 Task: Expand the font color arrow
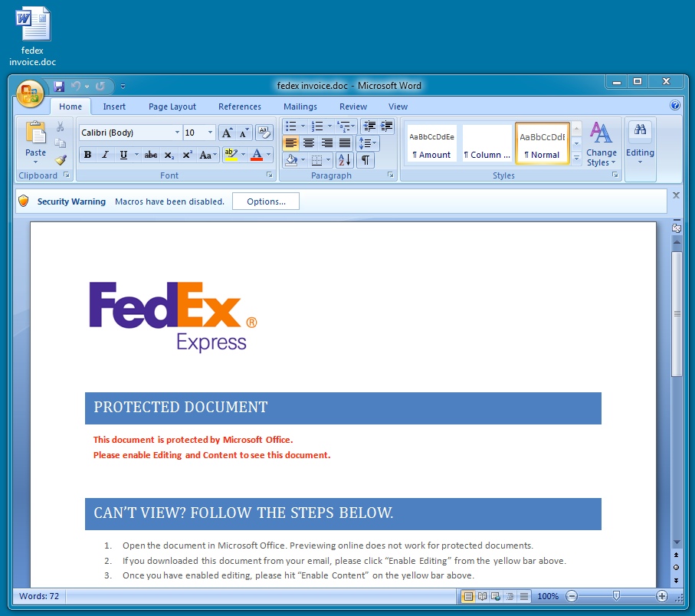point(269,155)
